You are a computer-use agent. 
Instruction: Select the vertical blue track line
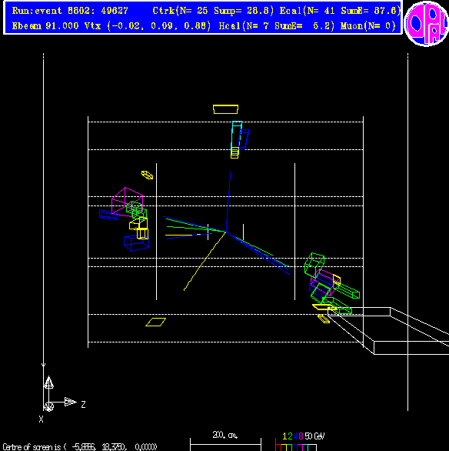(228, 202)
